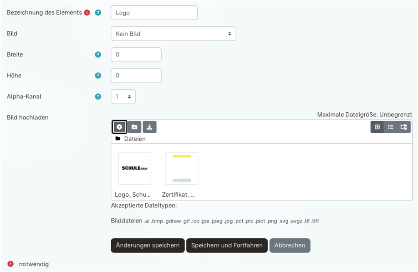The image size is (418, 272).
Task: Open help for Bezeichnung des Elements
Action: point(98,12)
